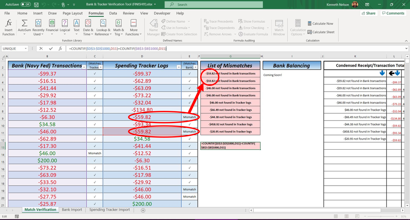Click the AutoSum sigma icon
This screenshot has width=410, height=220.
pos(24,23)
